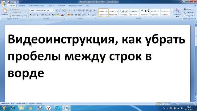197x111 pixels.
Task: Open the Вид ribbon tab
Action: (x=88, y=6)
